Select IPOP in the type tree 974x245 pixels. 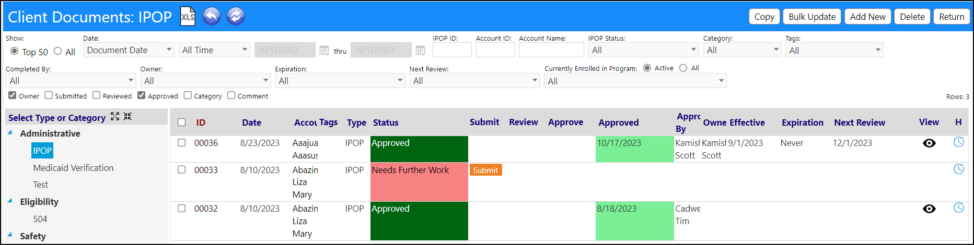42,151
